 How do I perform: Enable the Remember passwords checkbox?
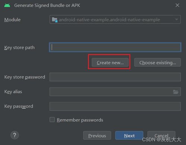(x=52, y=120)
